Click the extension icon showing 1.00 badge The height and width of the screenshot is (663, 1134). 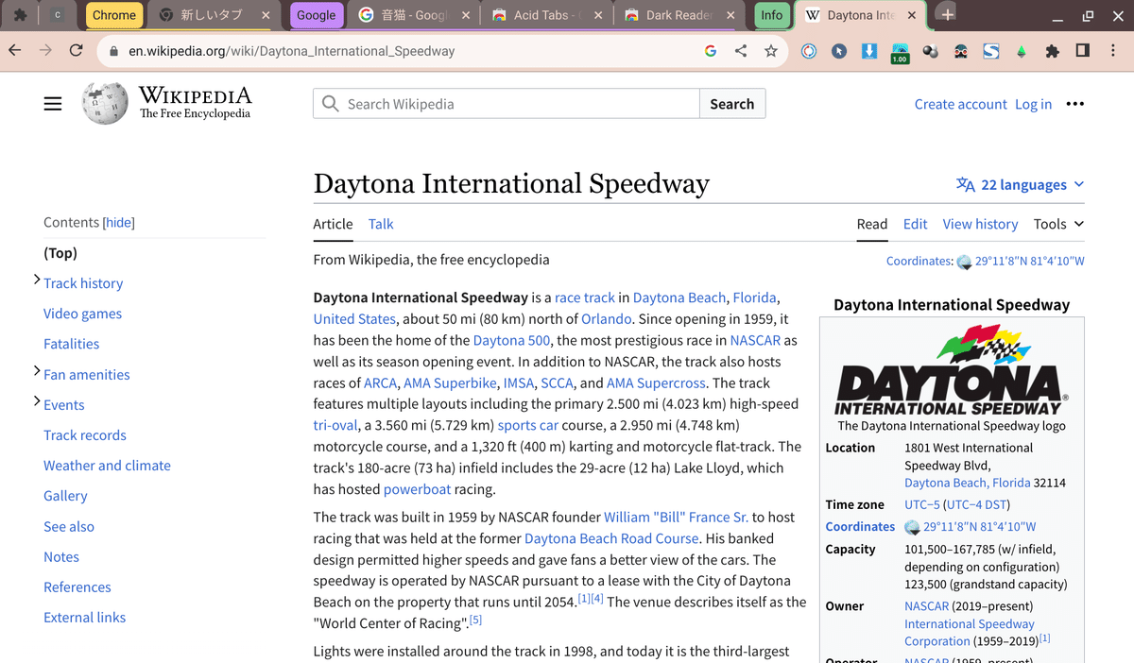click(900, 53)
